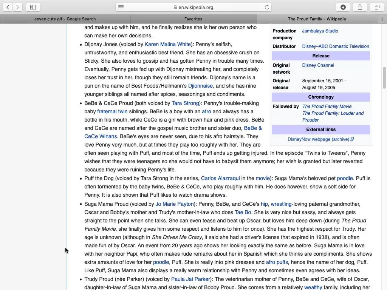The image size is (387, 290).
Task: Click the Distributor label in infobox
Action: (x=284, y=46)
